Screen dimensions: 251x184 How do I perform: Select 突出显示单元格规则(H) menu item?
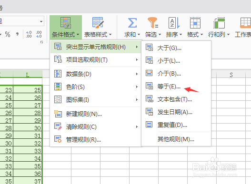click(x=96, y=47)
